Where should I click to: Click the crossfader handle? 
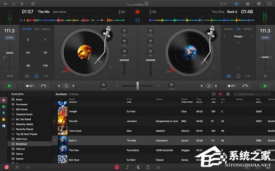click(137, 86)
